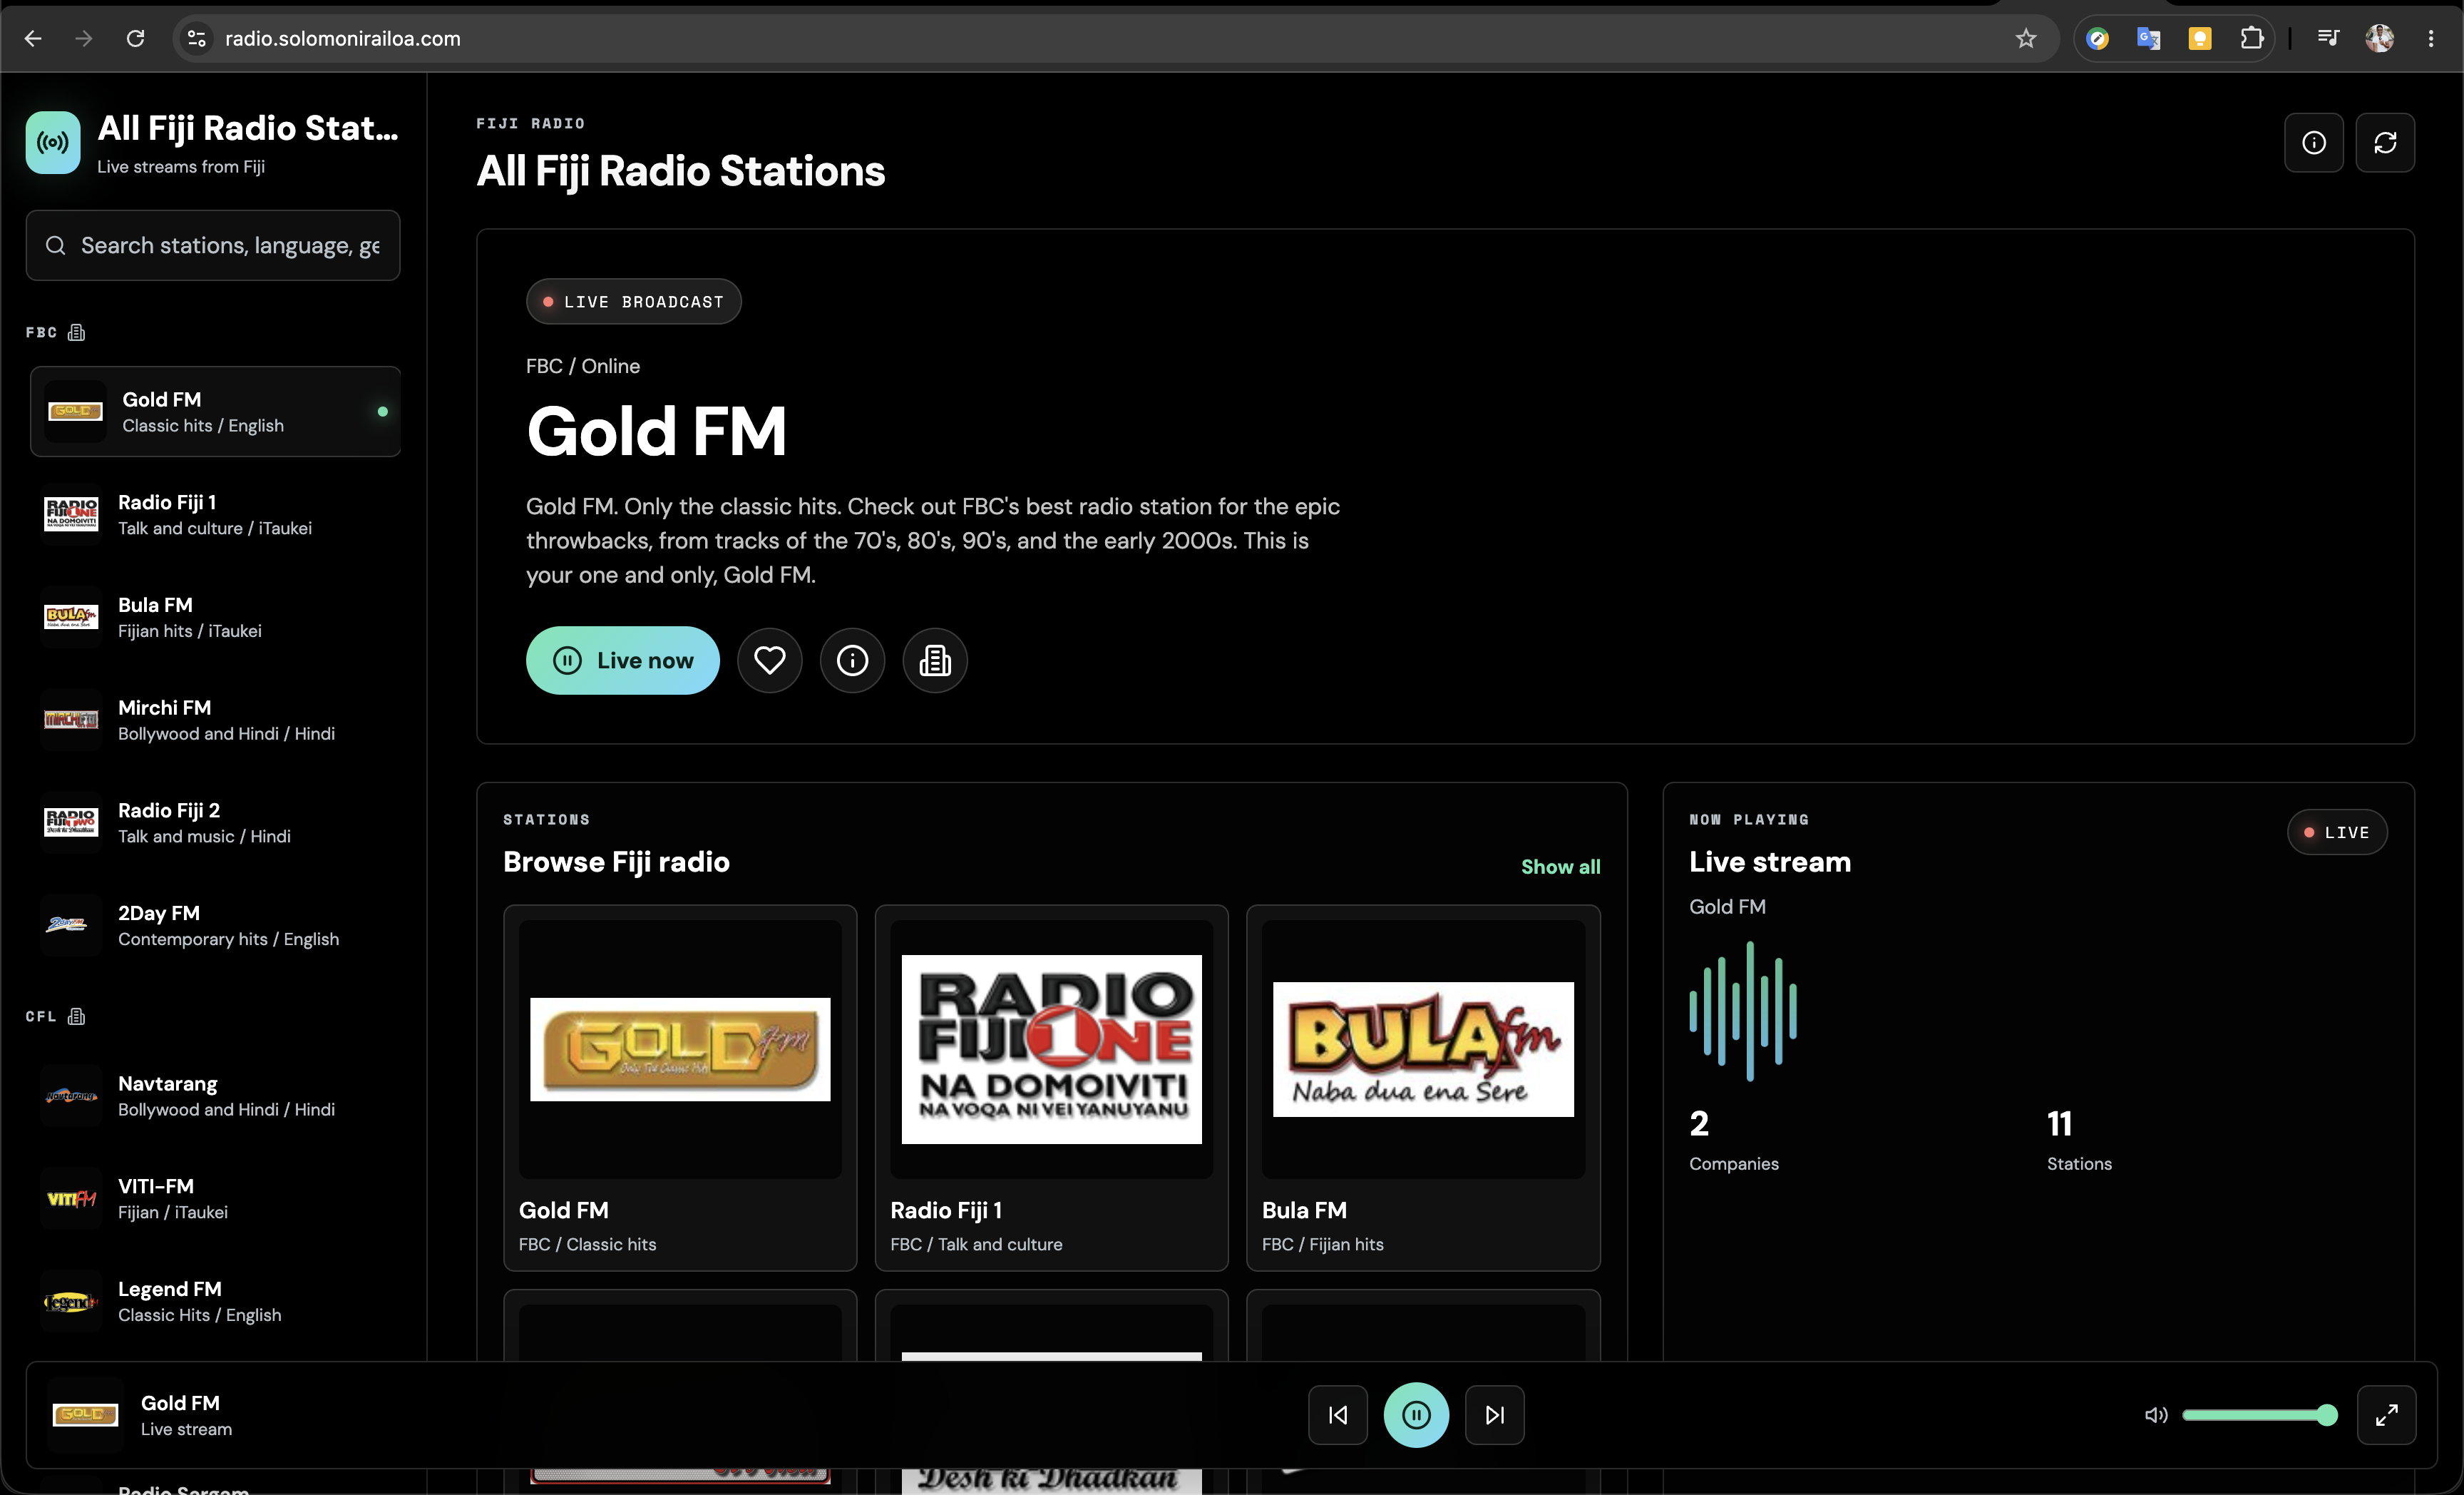
Task: Skip to next station in player bar
Action: click(1495, 1415)
